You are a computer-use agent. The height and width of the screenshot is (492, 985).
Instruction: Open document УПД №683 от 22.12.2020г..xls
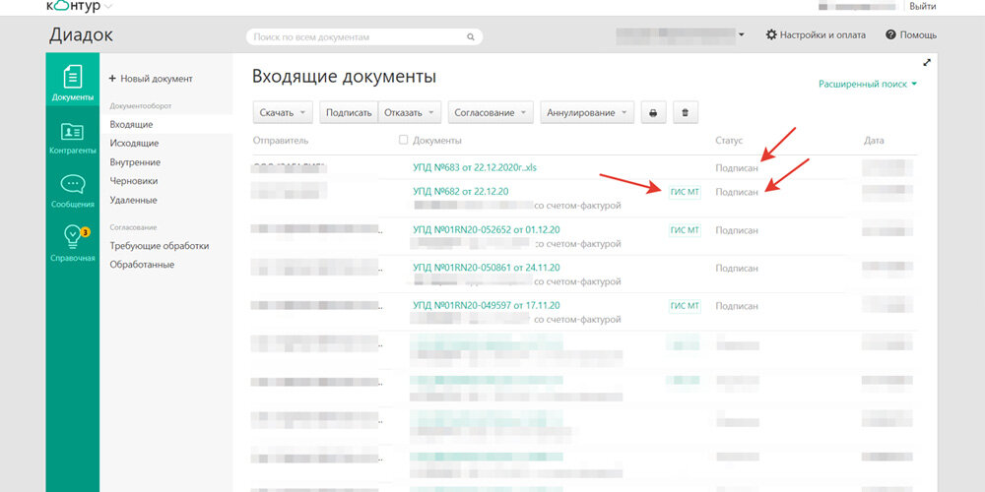click(x=475, y=167)
